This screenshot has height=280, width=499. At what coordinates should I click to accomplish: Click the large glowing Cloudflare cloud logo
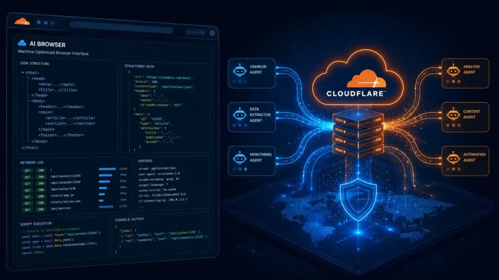358,78
